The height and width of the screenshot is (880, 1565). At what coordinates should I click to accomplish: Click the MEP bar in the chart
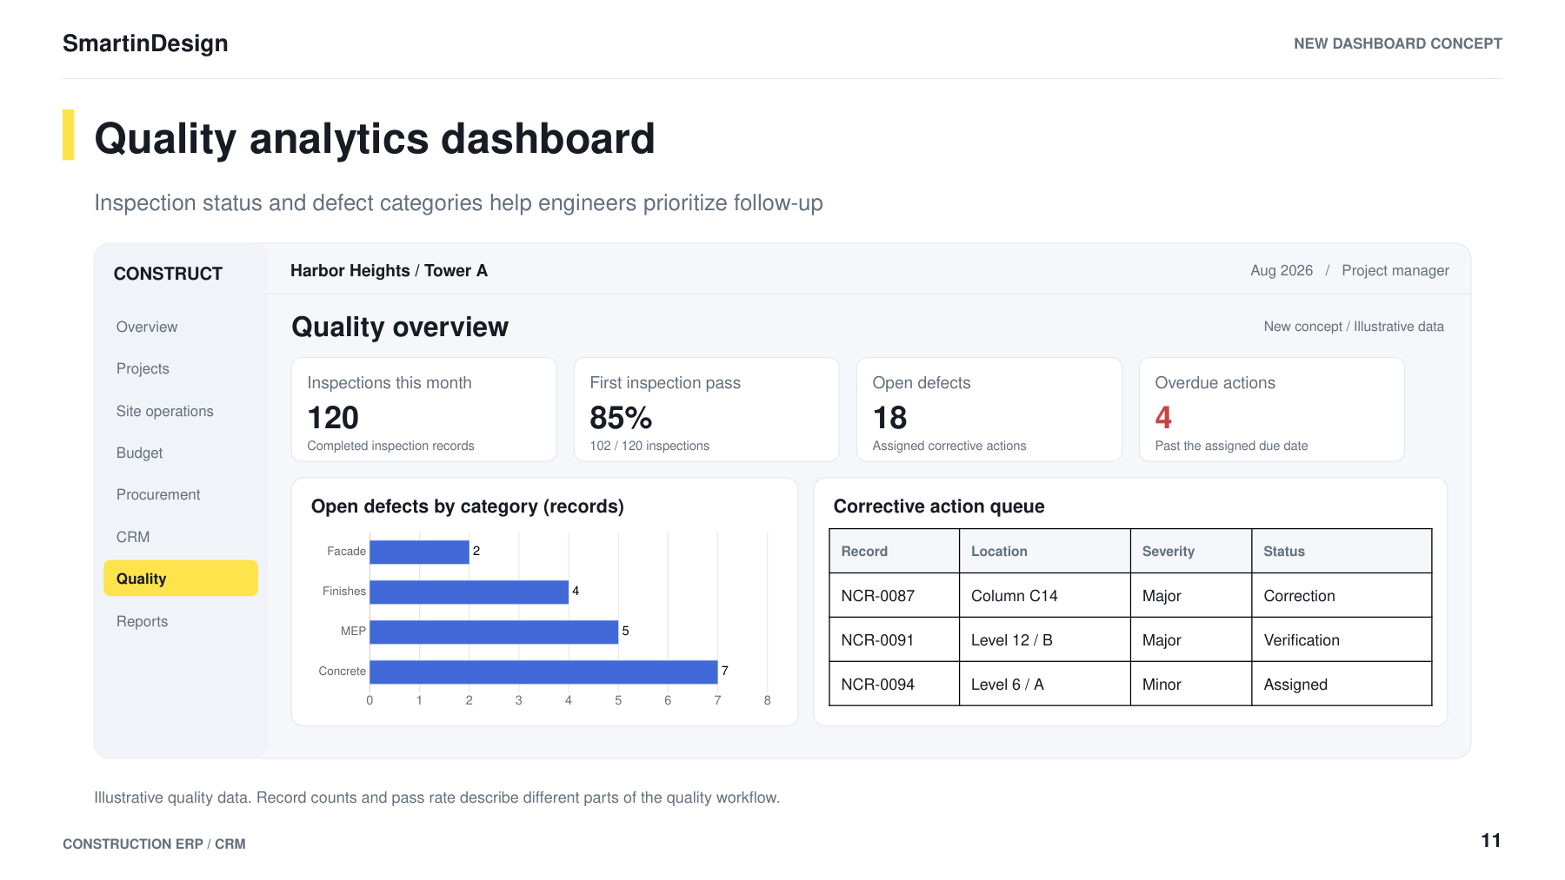click(494, 632)
